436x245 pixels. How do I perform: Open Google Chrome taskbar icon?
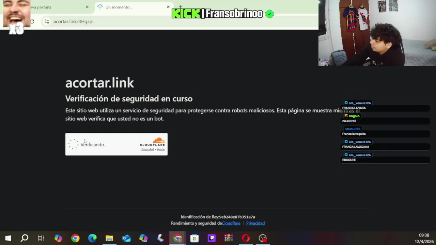point(75,238)
